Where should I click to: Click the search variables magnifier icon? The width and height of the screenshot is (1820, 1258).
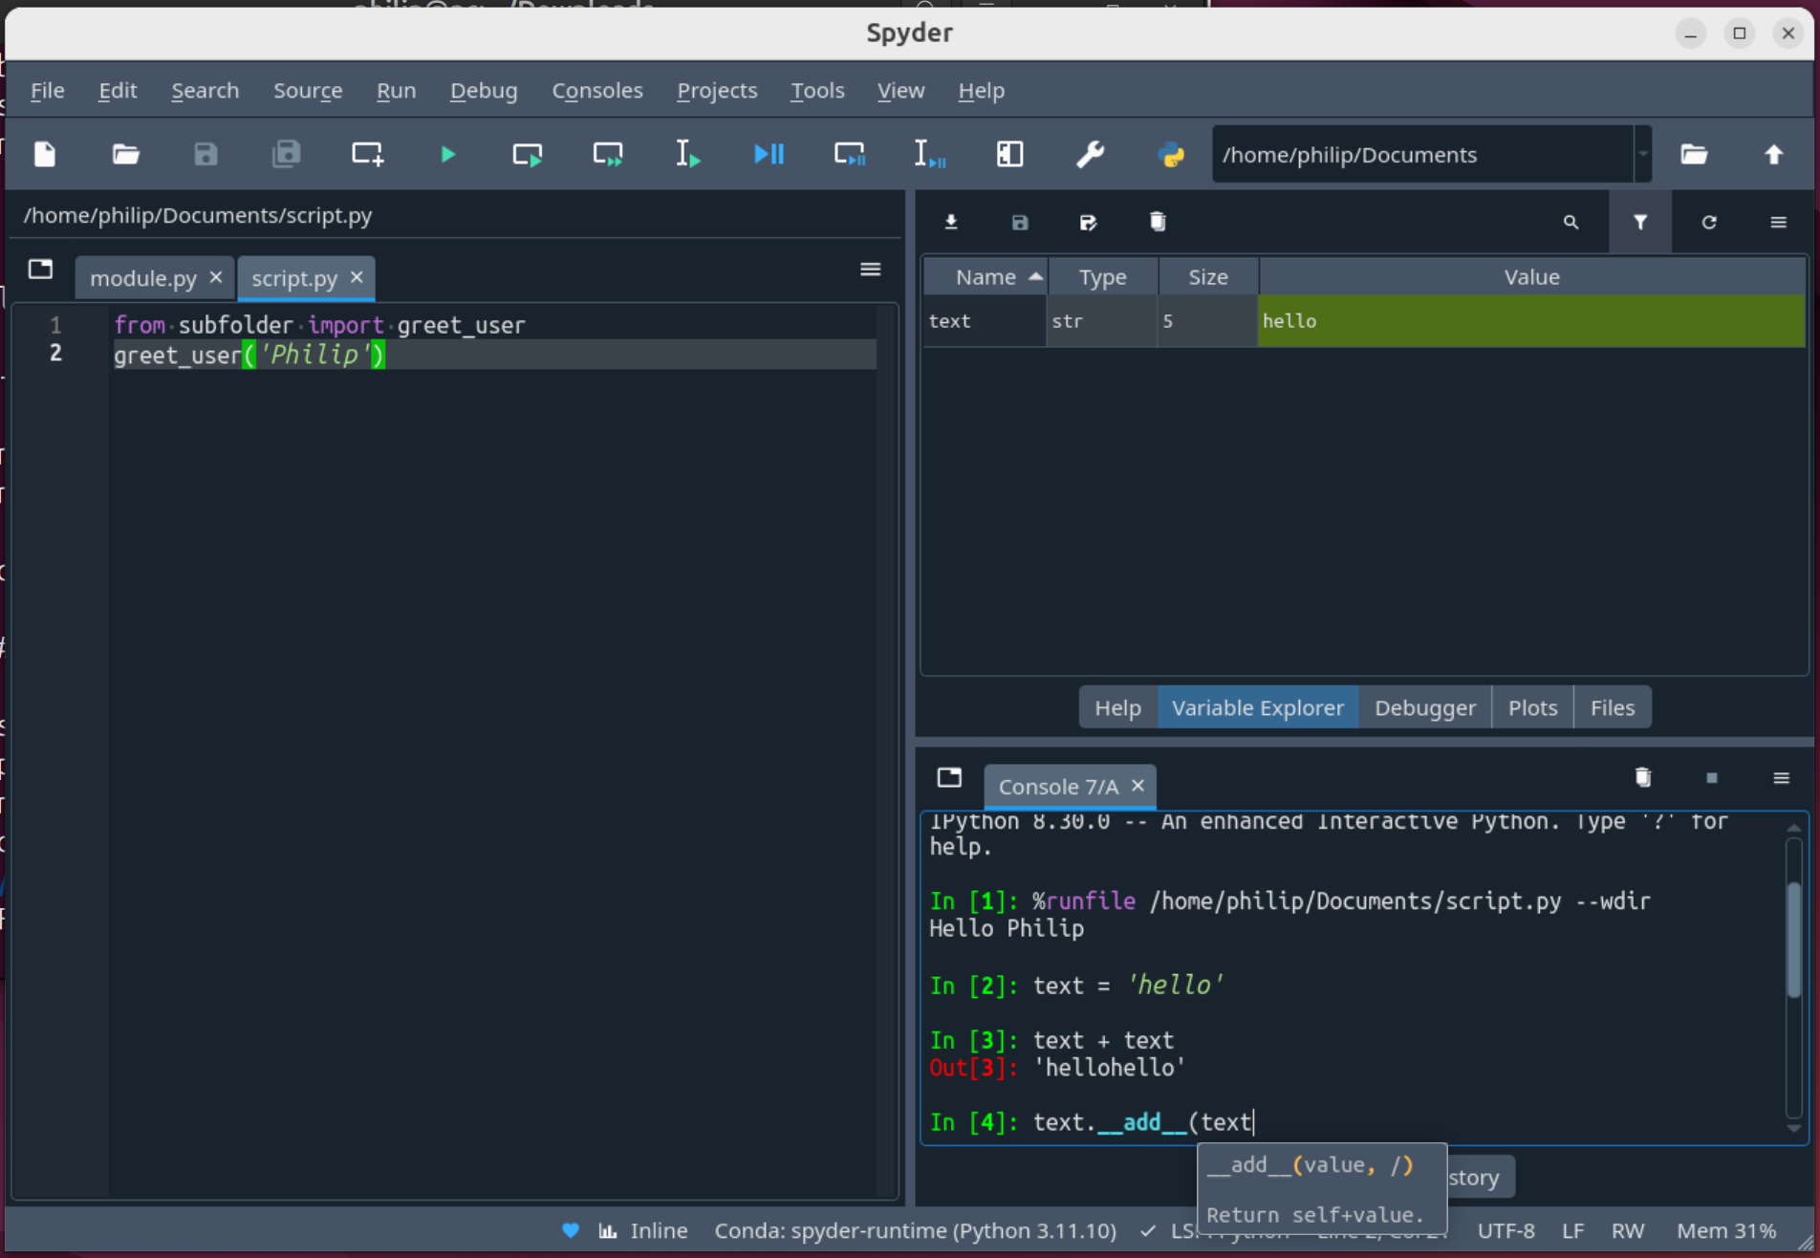(1571, 222)
